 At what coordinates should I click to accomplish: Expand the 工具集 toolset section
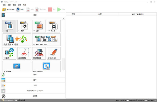click(x=33, y=96)
